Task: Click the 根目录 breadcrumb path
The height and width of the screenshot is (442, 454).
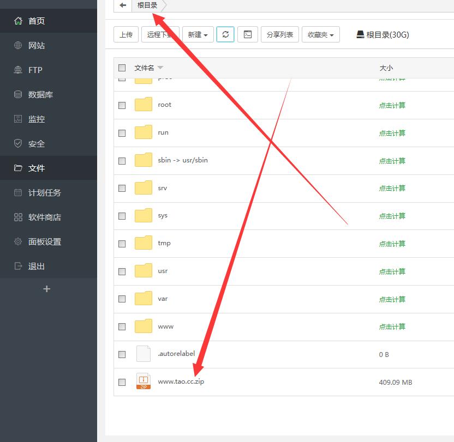Action: point(147,5)
